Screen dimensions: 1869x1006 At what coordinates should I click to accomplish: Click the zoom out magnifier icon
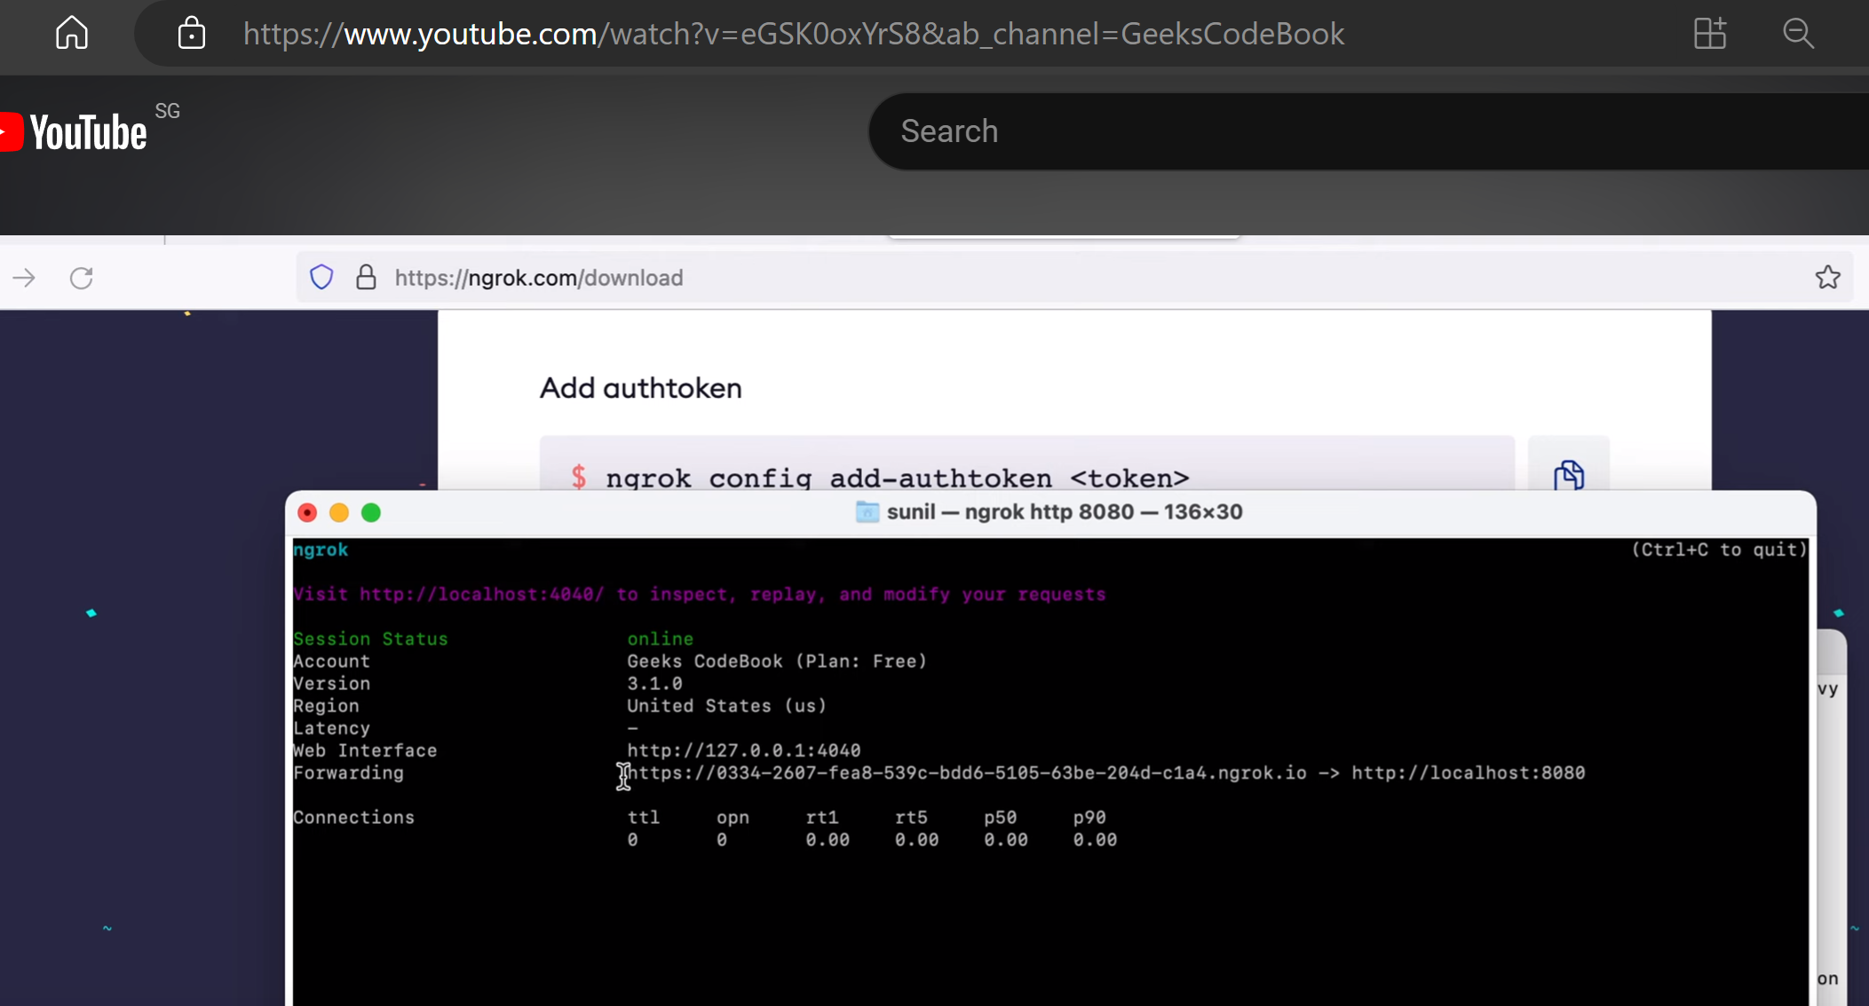[x=1798, y=33]
